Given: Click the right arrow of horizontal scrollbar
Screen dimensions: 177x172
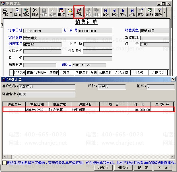Looking at the screenshot, I should pyautogui.click(x=172, y=157).
